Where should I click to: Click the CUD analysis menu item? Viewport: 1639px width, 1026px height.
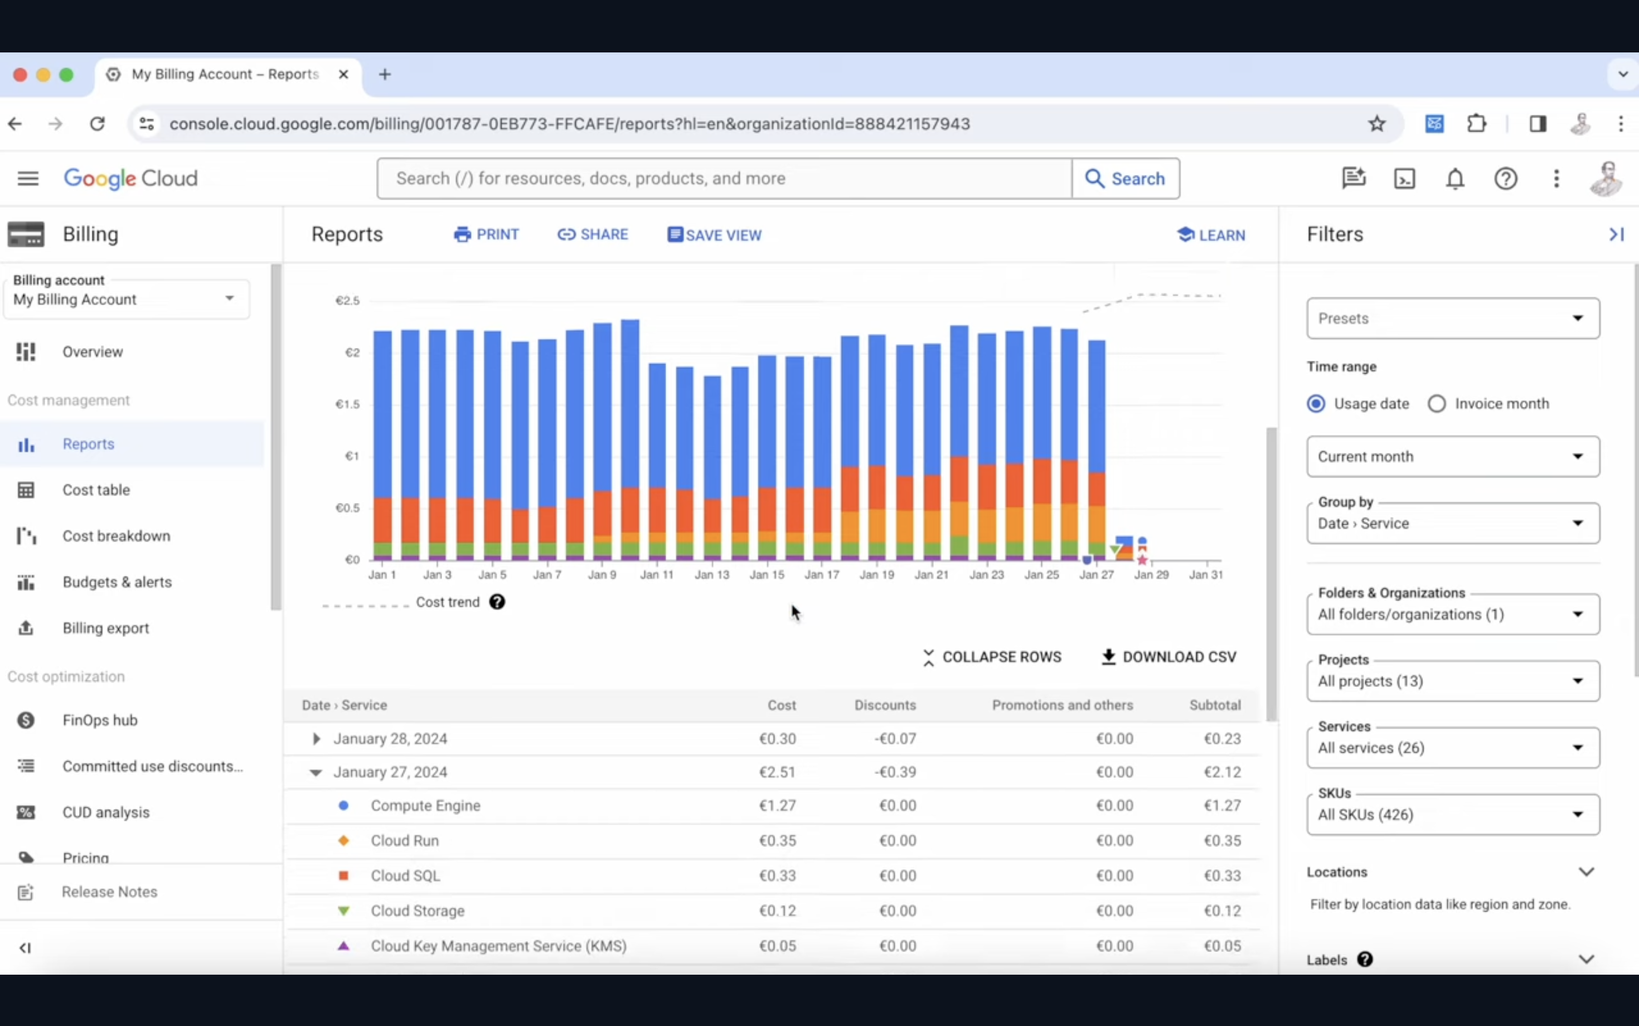pos(106,812)
